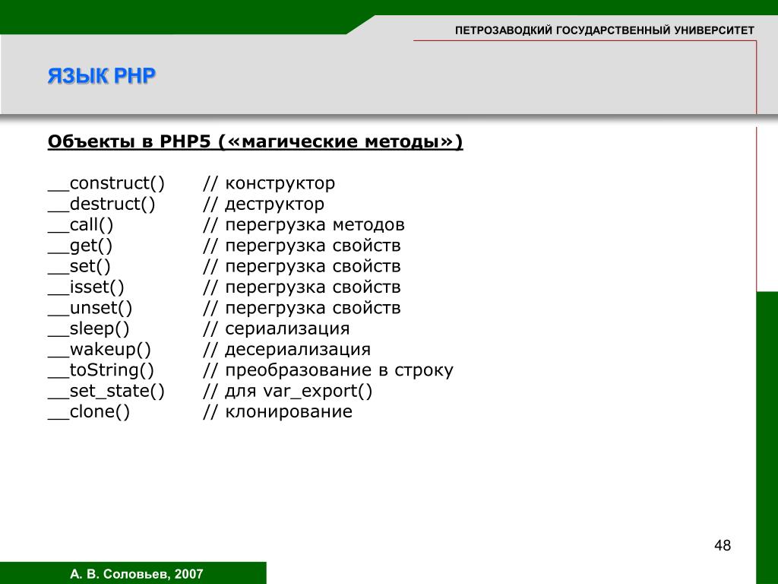Click '// перегрузка свойств' beside __isset()
Screen dimensions: 778x584
[x=302, y=287]
